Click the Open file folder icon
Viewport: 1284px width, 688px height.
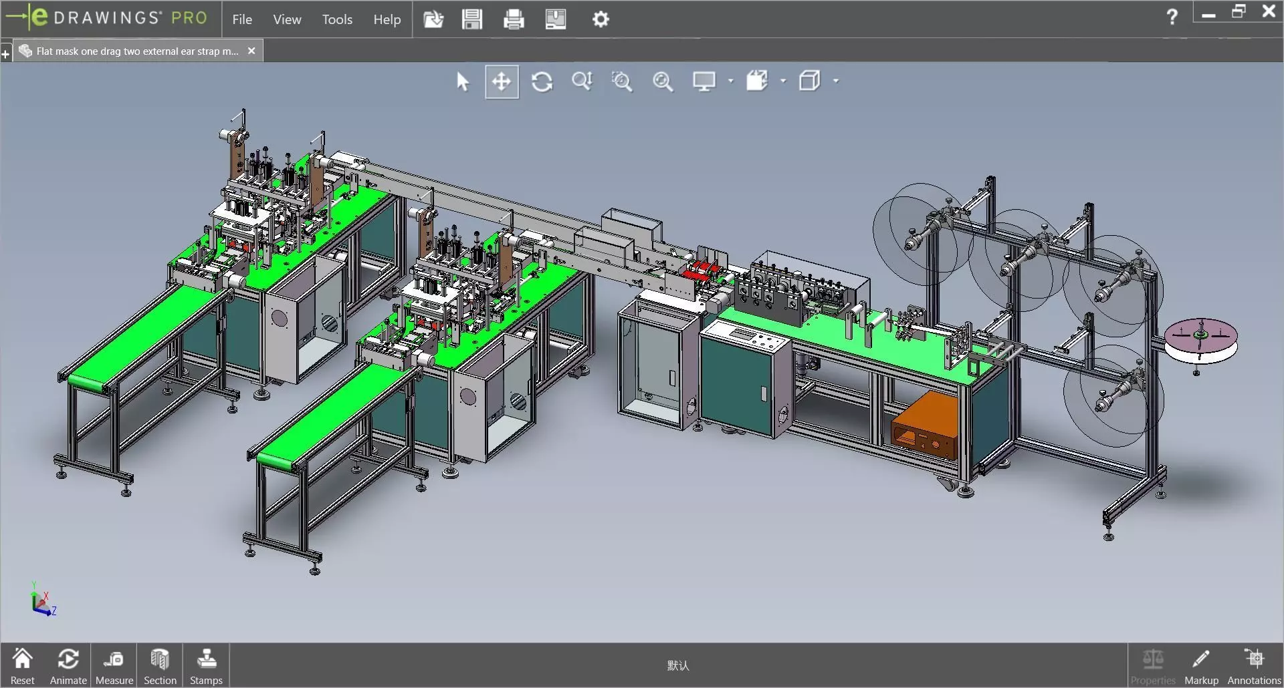[433, 19]
